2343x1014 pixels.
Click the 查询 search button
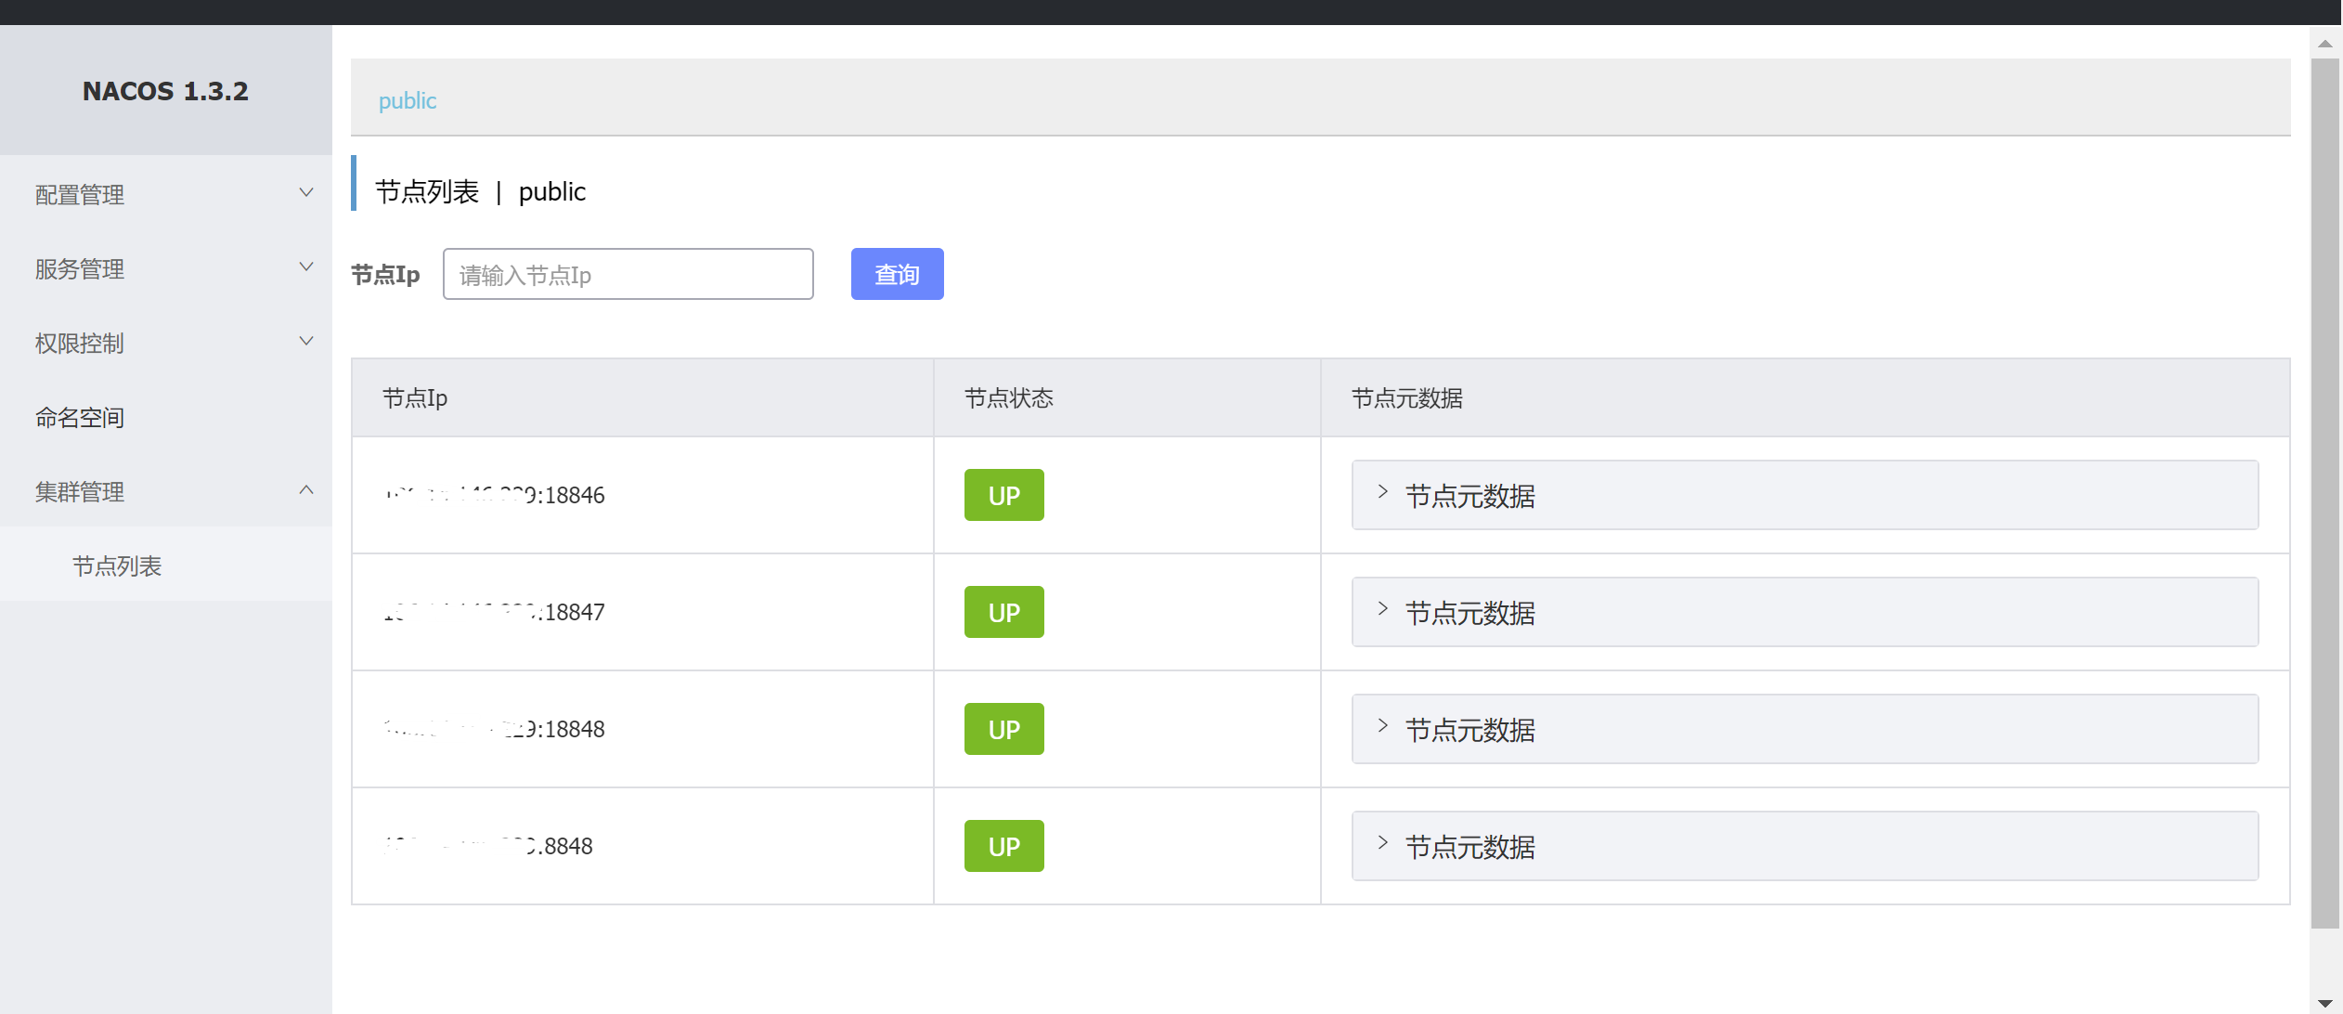(x=897, y=274)
